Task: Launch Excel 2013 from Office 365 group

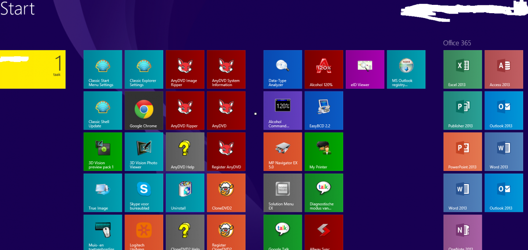Action: pyautogui.click(x=463, y=69)
